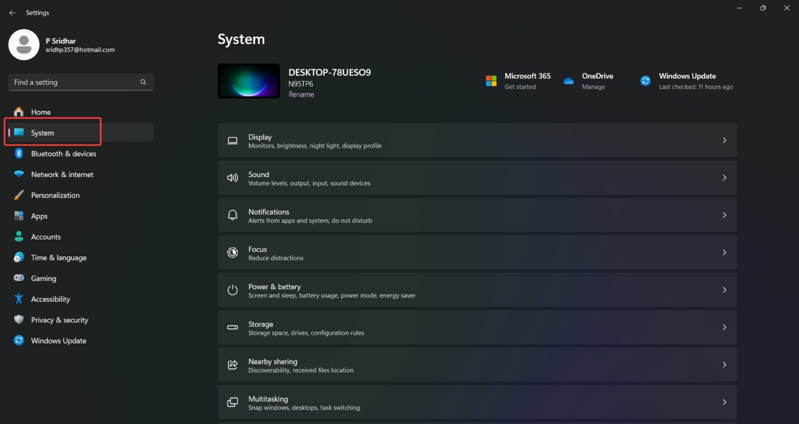This screenshot has width=799, height=424.
Task: Click the search magnifier in Find a setting
Action: click(x=143, y=82)
